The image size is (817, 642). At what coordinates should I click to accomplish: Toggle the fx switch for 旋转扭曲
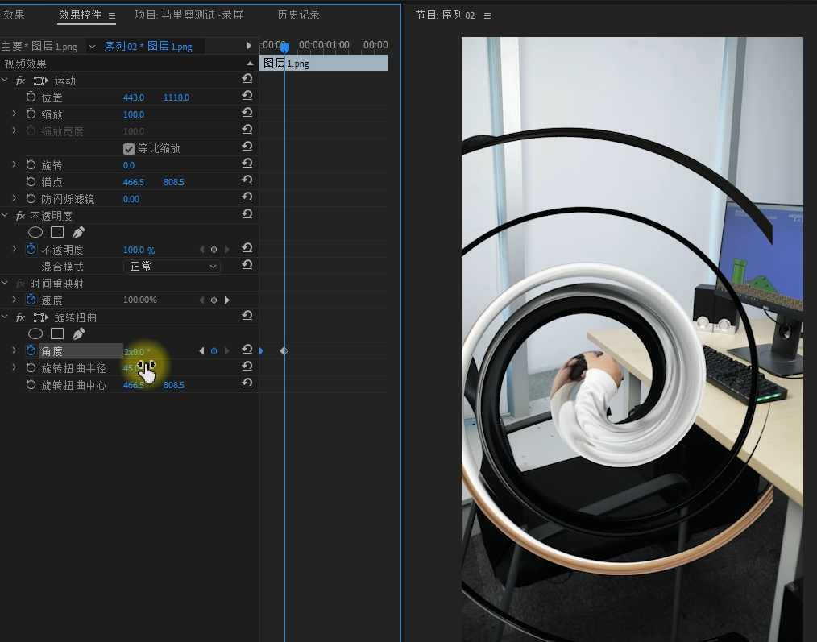(x=20, y=317)
